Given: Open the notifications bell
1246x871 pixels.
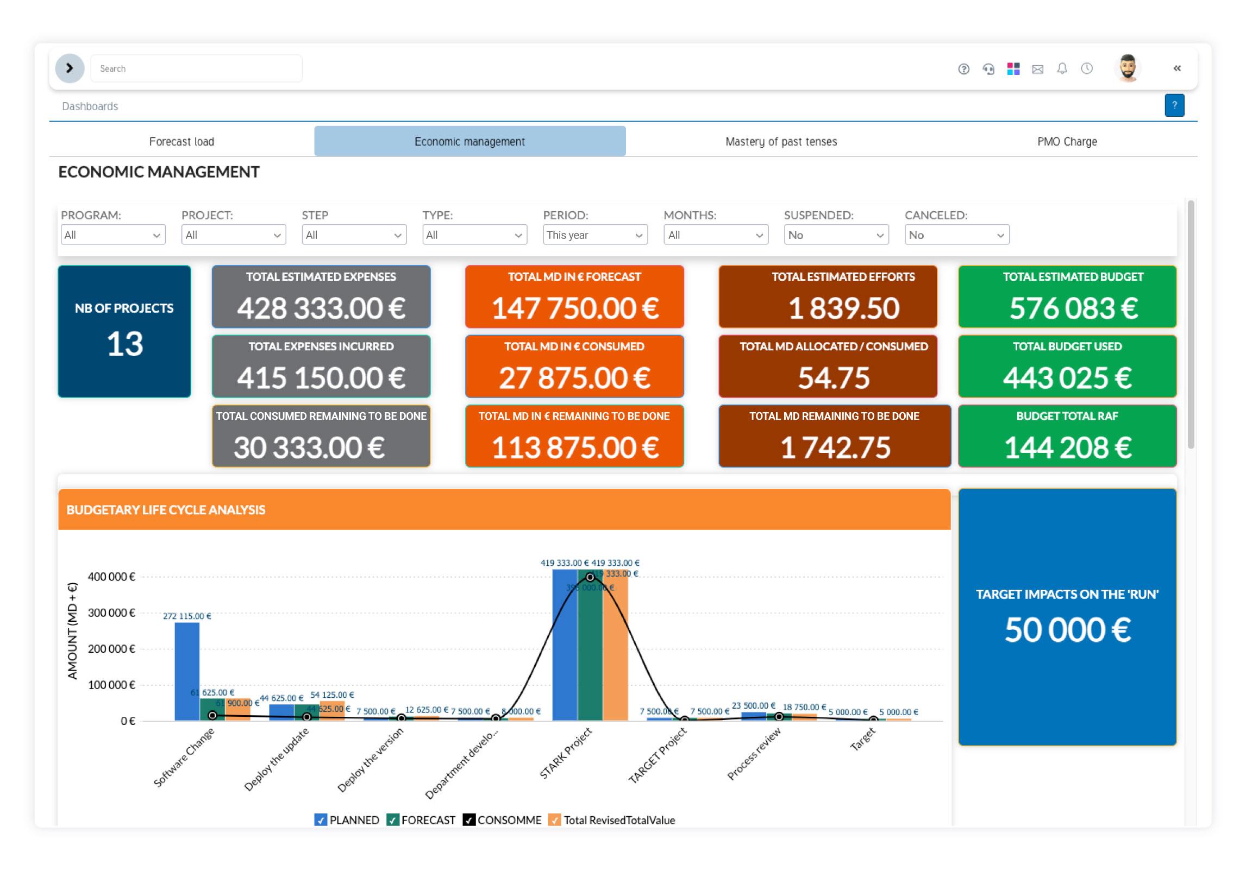Looking at the screenshot, I should pos(1062,68).
